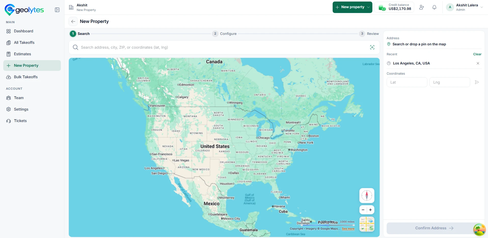Focus the address search field
The image size is (488, 238).
(x=224, y=47)
